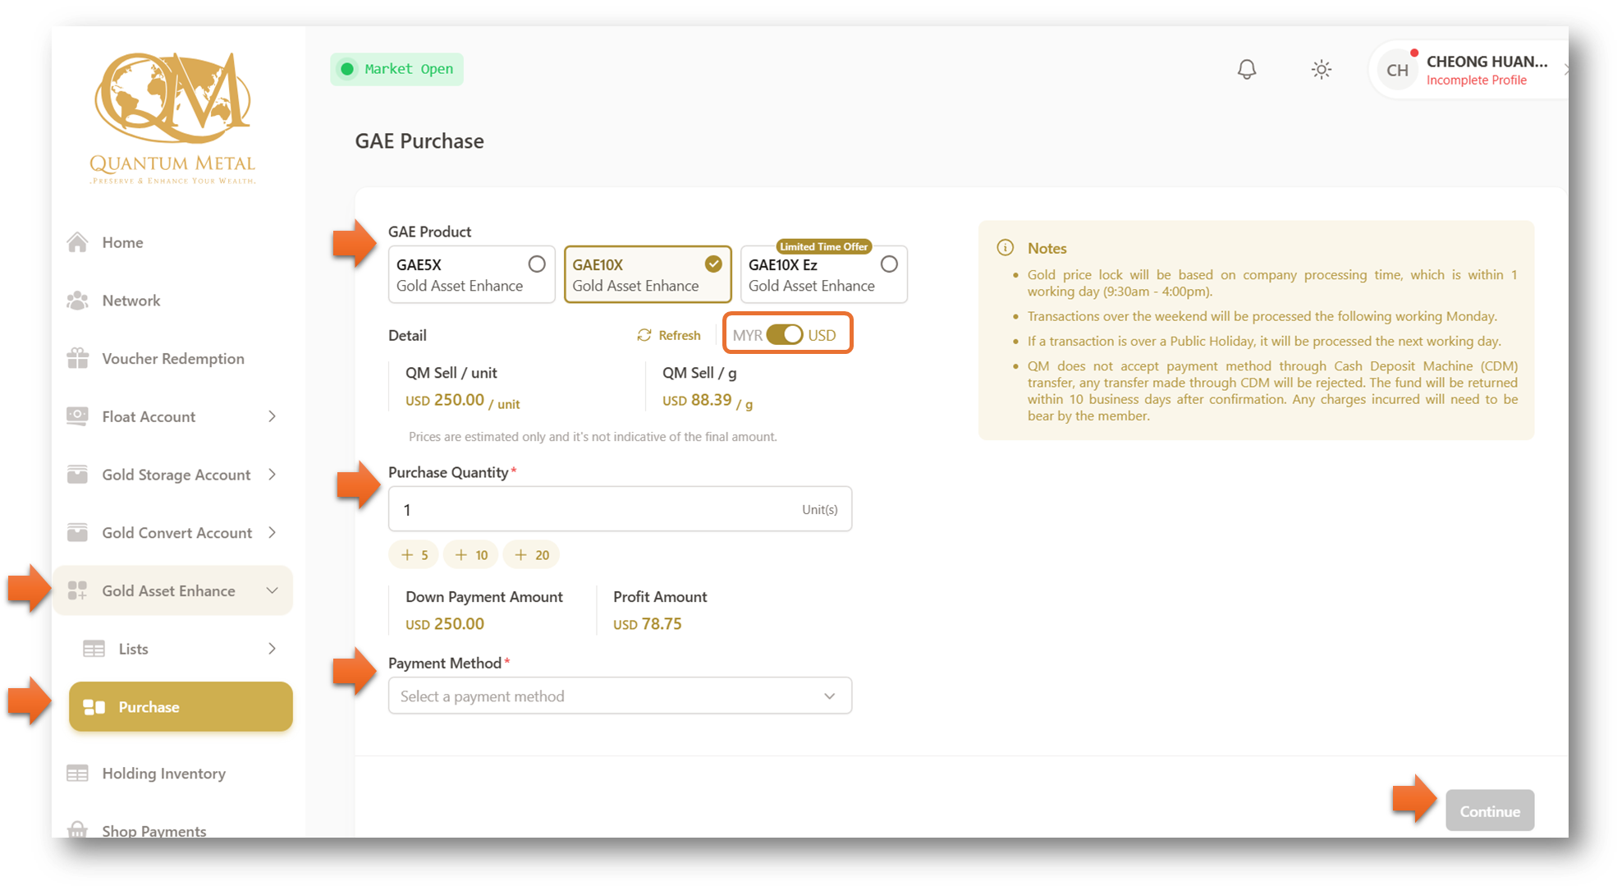Add 10 units with the +10 button
This screenshot has height=891, width=1622.
click(x=471, y=555)
